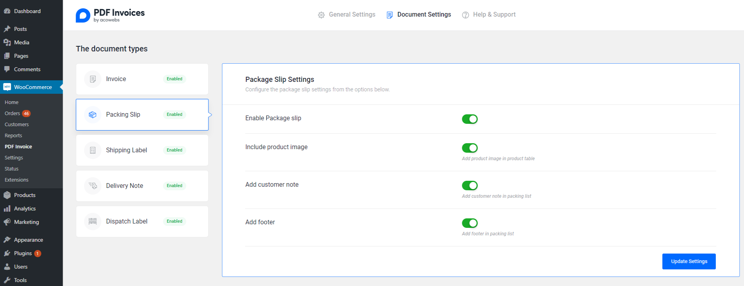Switch to the Document Settings tab
The width and height of the screenshot is (744, 286).
pyautogui.click(x=419, y=15)
